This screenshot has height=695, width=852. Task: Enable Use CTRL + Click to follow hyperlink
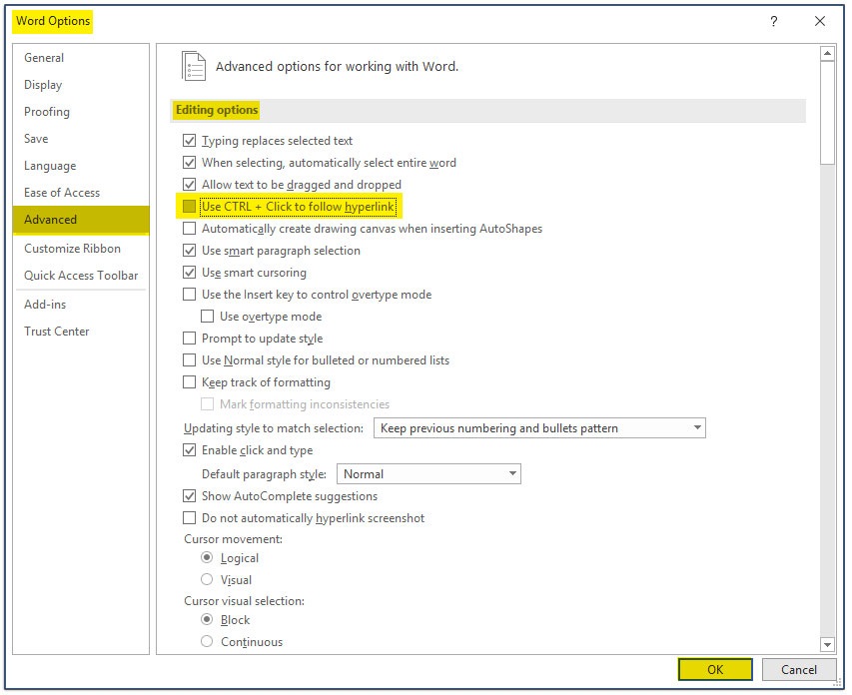pyautogui.click(x=190, y=207)
